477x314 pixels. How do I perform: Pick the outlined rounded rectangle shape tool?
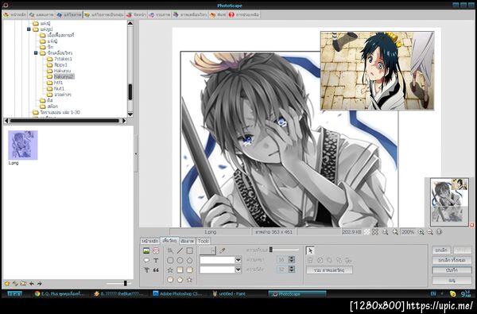tap(170, 261)
